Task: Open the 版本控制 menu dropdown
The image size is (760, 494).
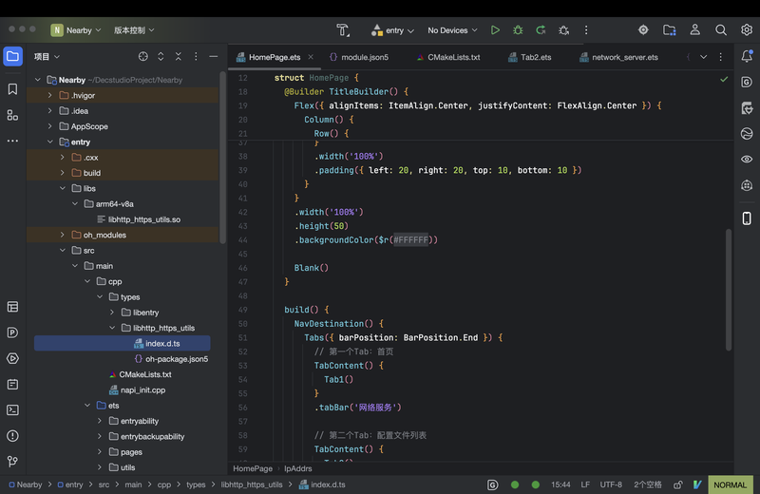Action: click(133, 30)
